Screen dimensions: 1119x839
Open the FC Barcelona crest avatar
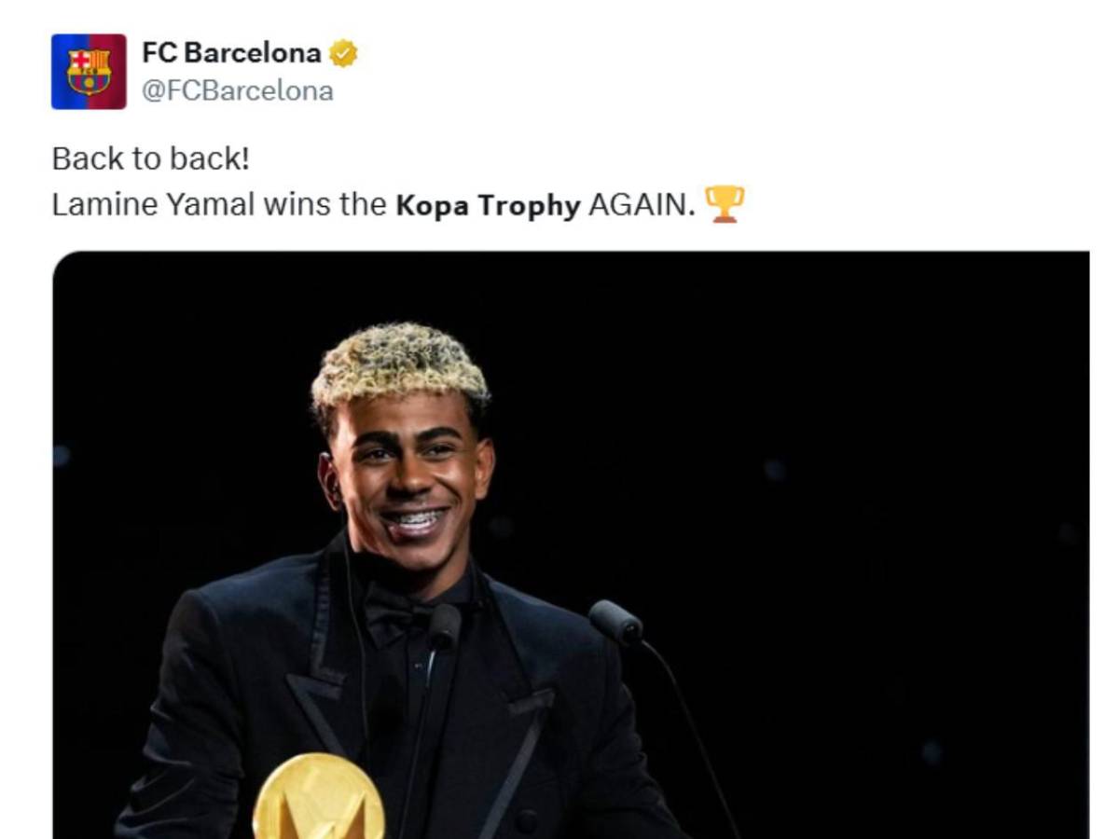pyautogui.click(x=89, y=72)
